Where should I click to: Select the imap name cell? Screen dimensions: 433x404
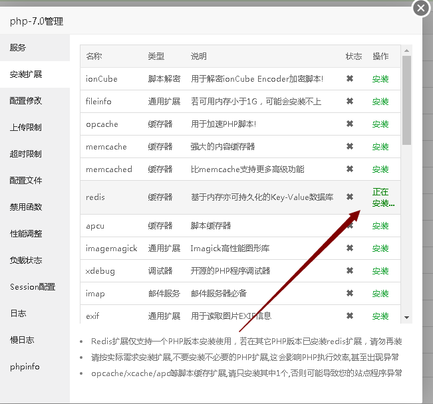95,294
